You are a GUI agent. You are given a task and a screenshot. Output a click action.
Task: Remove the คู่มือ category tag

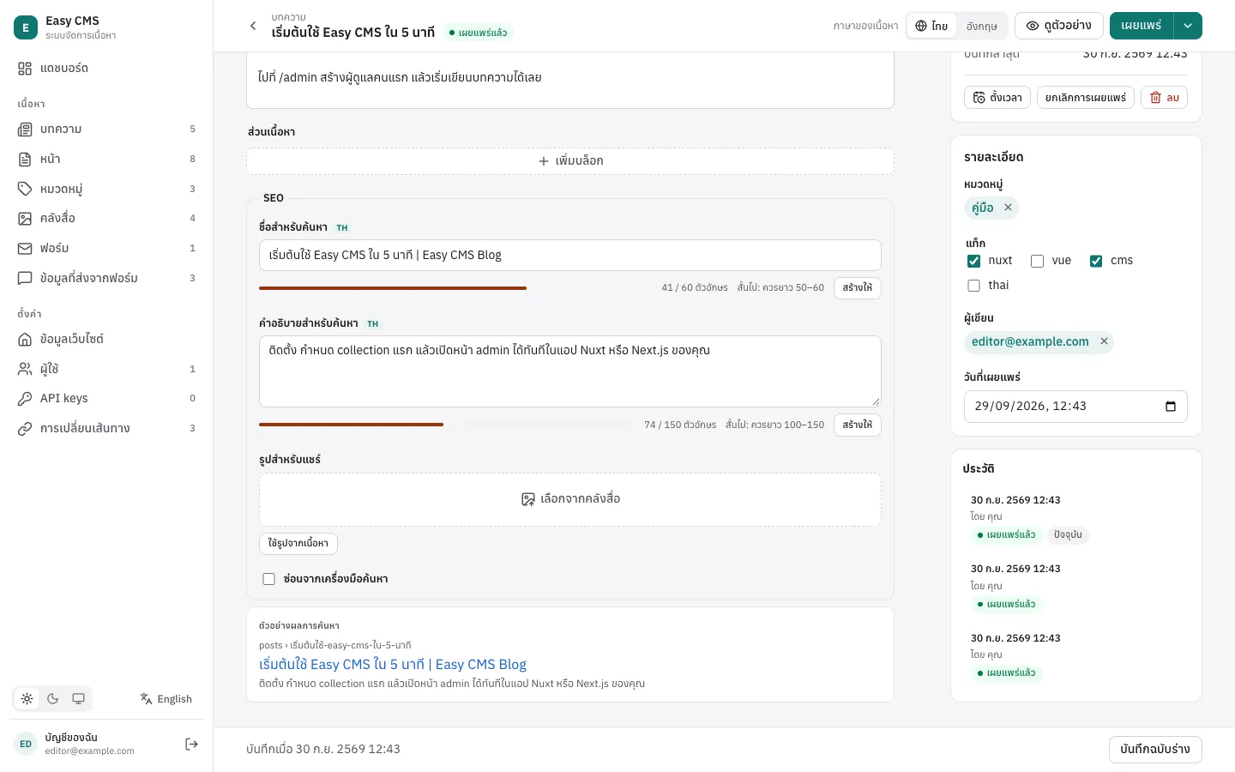1009,208
